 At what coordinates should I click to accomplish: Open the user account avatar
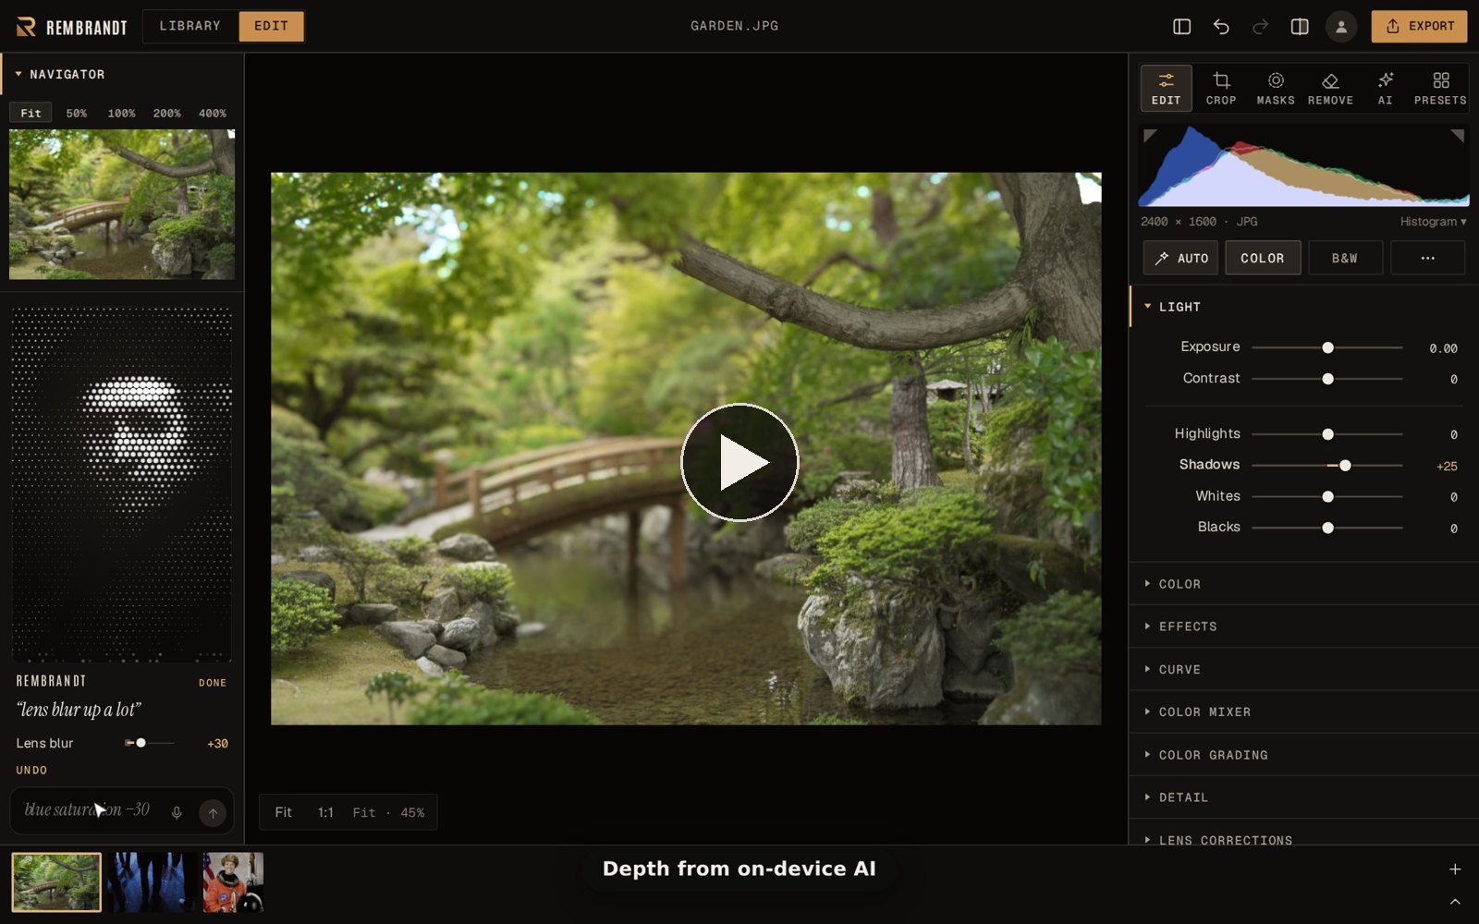tap(1340, 27)
